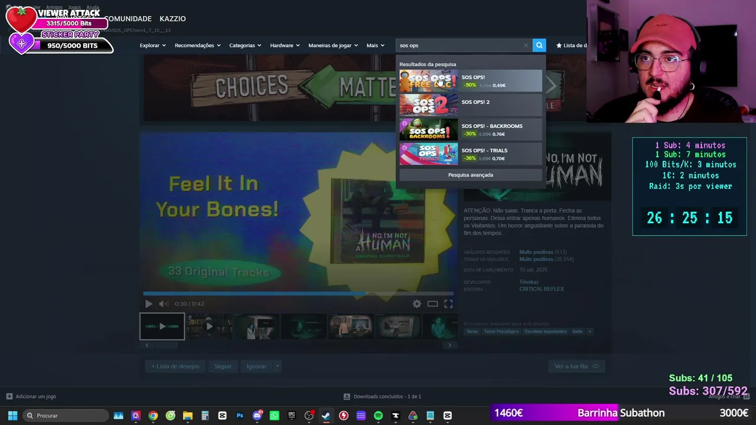Expand the Hardware menu
This screenshot has height=425, width=756.
[285, 45]
